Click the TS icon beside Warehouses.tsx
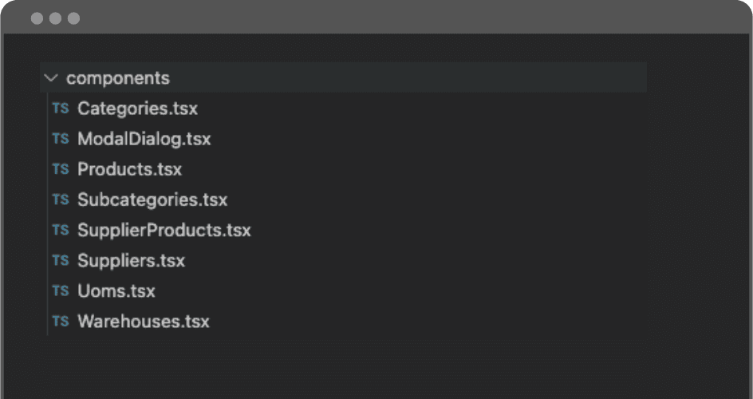The width and height of the screenshot is (753, 399). (x=61, y=322)
